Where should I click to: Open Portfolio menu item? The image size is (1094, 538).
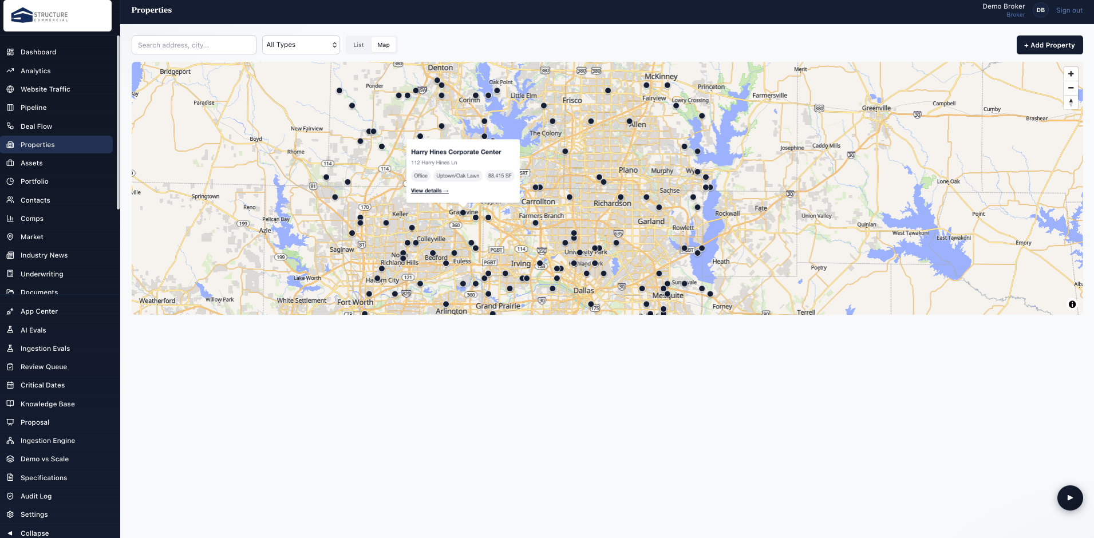[x=56, y=181]
